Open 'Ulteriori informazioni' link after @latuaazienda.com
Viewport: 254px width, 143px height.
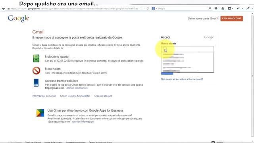(x=83, y=122)
